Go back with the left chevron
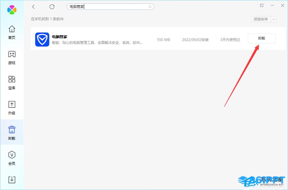Image resolution: width=288 pixels, height=190 pixels. point(33,7)
